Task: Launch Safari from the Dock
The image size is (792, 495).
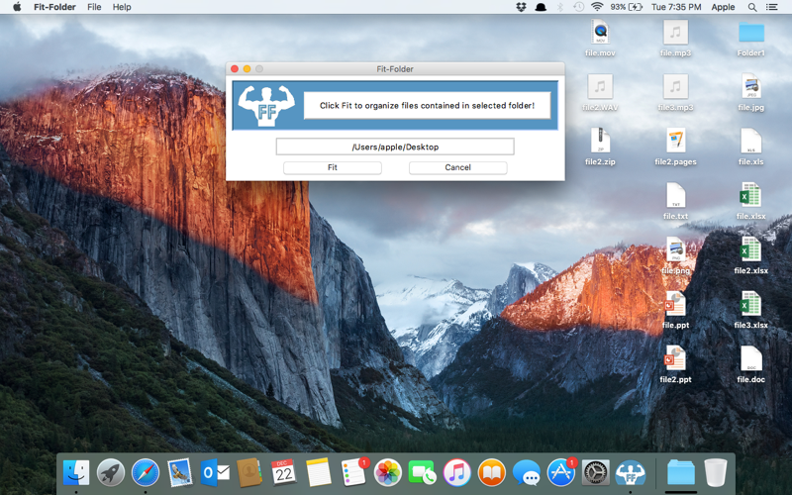Action: coord(146,473)
